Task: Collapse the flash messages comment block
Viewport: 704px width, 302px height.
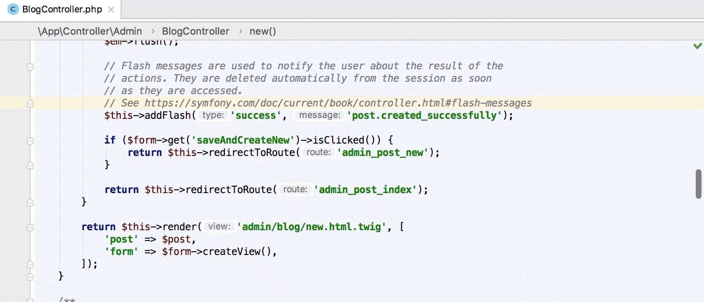Action: point(30,66)
